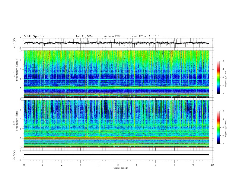Click time axis tick label "3"
The height and width of the screenshot is (185, 239).
(80, 165)
